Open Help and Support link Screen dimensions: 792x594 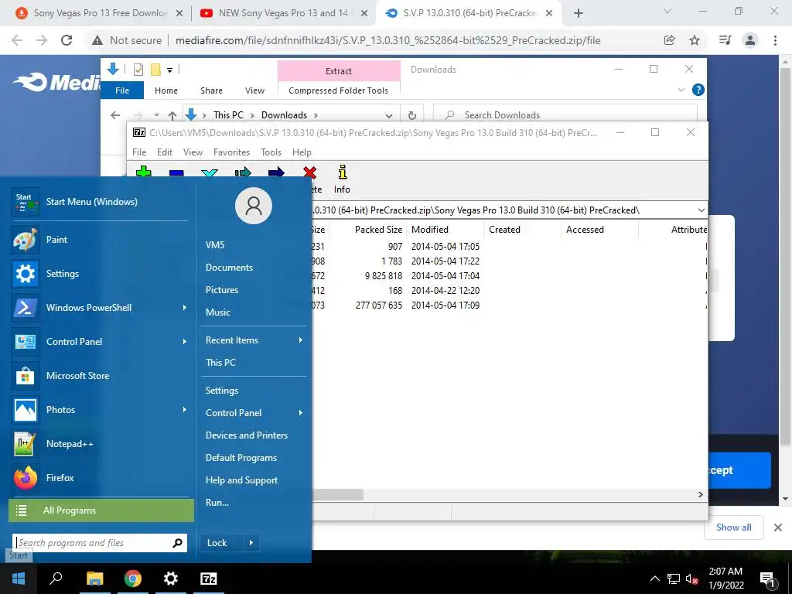click(x=241, y=480)
